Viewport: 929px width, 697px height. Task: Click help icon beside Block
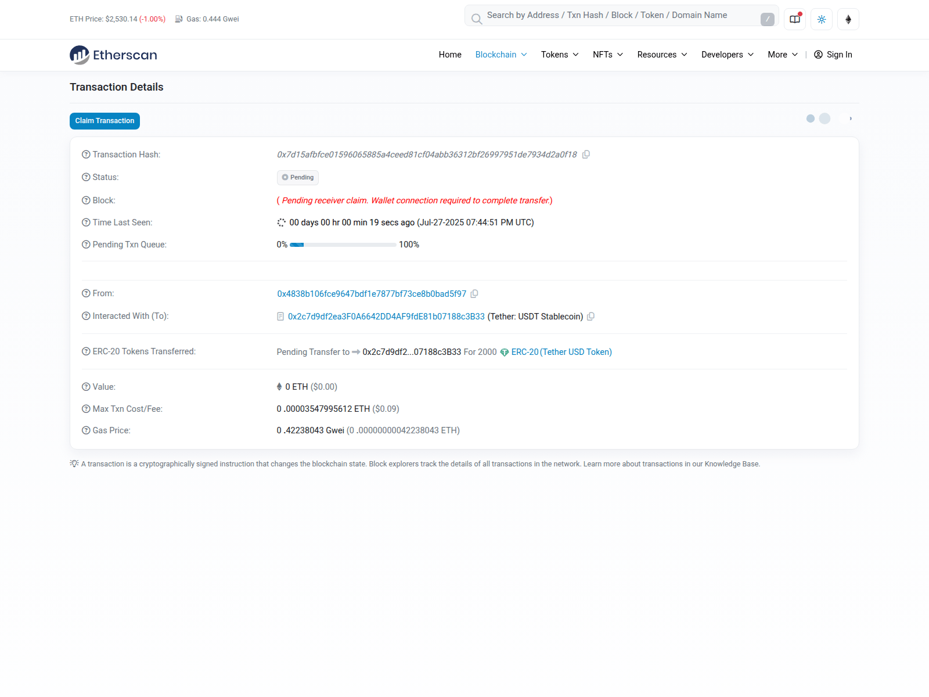(x=86, y=200)
